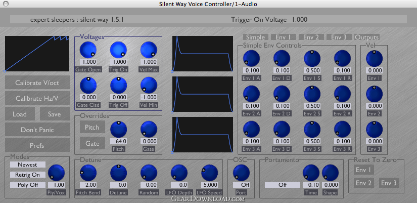This screenshot has width=417, height=203.
Task: Click the Vel Env 3 knob
Action: click(x=374, y=129)
